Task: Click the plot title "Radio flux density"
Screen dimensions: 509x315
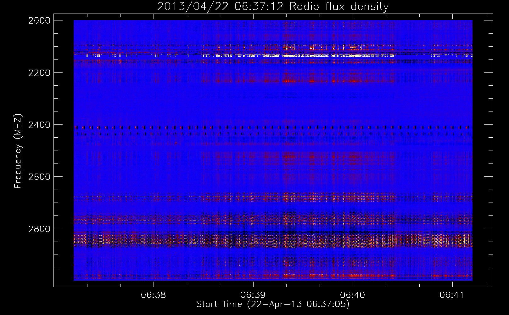Action: 339,7
